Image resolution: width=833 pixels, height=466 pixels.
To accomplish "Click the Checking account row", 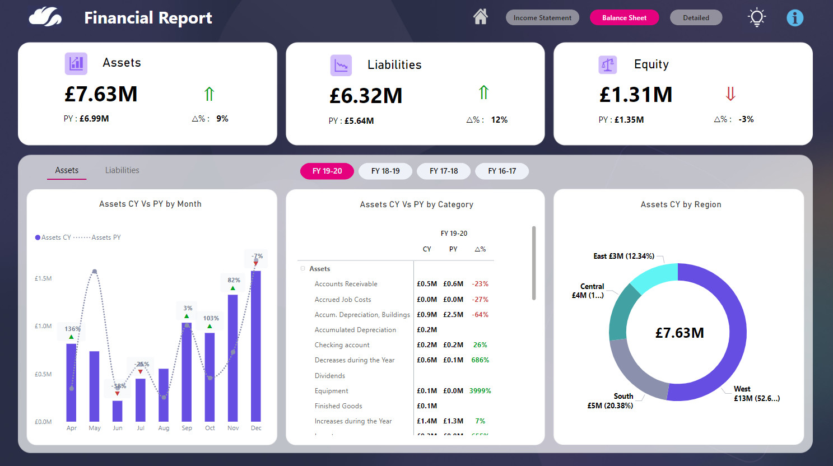I will 395,345.
